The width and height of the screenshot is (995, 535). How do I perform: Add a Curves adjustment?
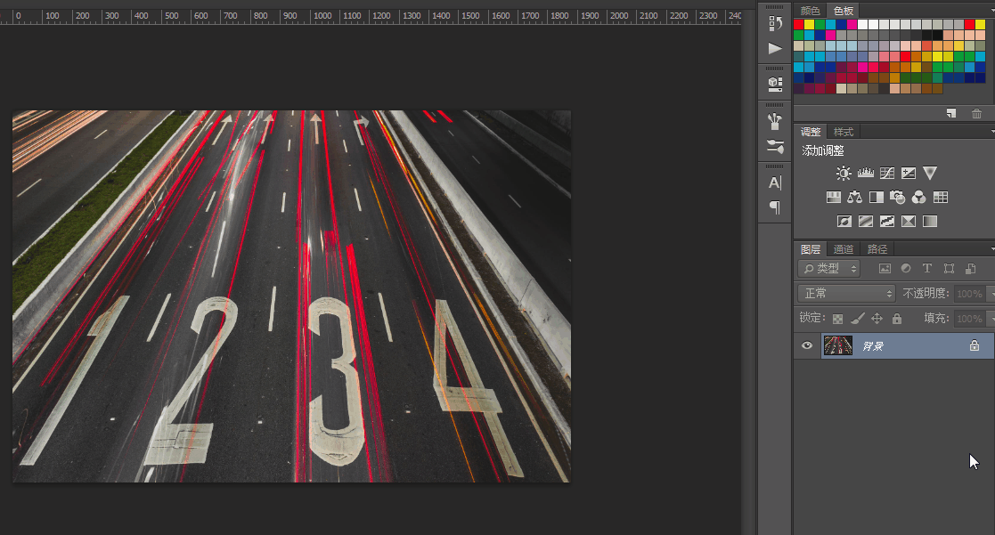click(887, 174)
